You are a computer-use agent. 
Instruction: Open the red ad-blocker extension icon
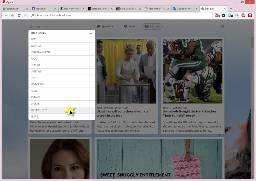(217, 15)
